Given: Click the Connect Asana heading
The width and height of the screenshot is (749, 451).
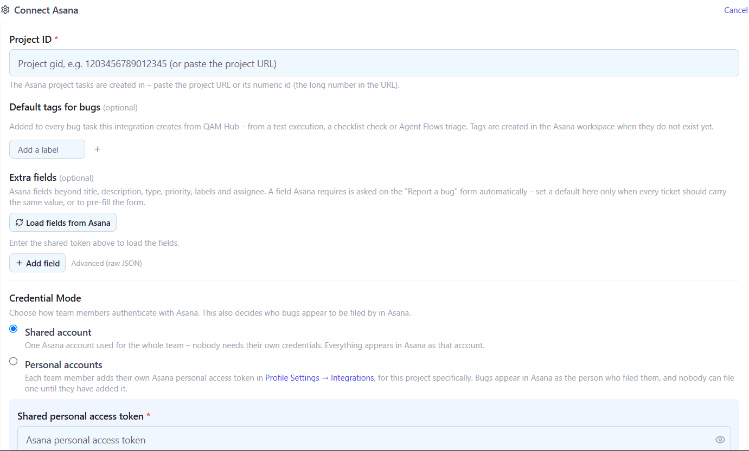Looking at the screenshot, I should (46, 10).
